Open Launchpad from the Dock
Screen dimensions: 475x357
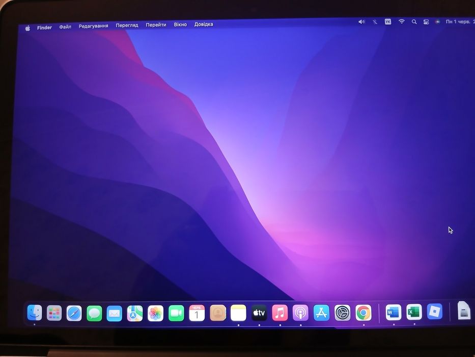pyautogui.click(x=54, y=313)
